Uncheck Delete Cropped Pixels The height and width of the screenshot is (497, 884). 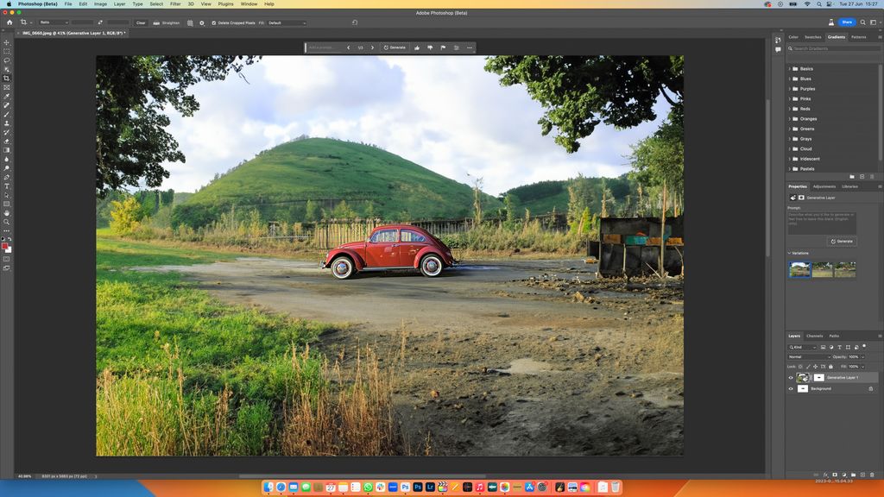click(215, 23)
